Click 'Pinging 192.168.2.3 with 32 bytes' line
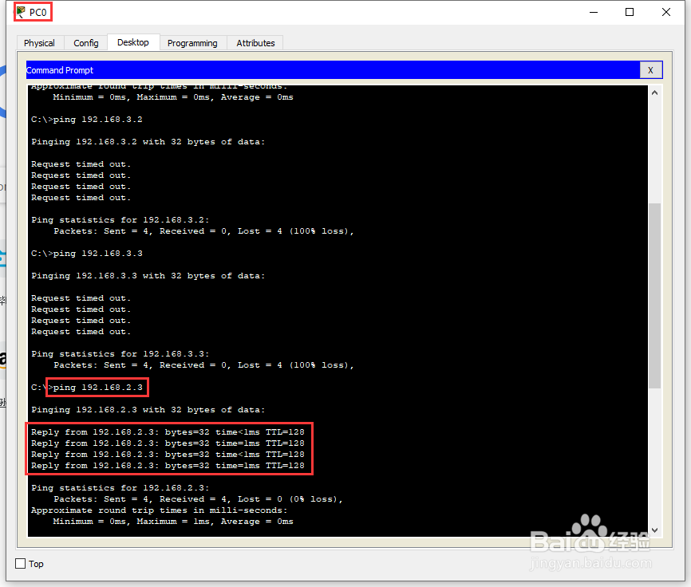Viewport: 691px width, 587px height. tap(148, 409)
